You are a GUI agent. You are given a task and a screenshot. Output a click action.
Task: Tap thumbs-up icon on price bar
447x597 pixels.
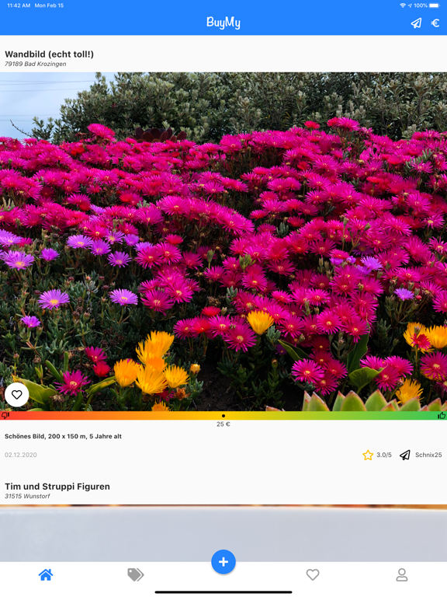click(x=442, y=415)
